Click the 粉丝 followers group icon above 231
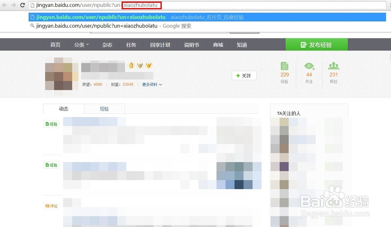This screenshot has width=391, height=227. coord(334,66)
